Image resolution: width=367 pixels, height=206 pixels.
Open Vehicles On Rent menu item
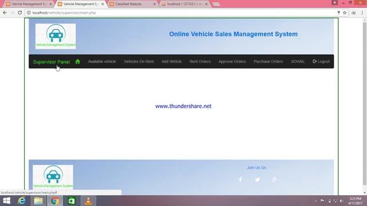[x=139, y=61]
